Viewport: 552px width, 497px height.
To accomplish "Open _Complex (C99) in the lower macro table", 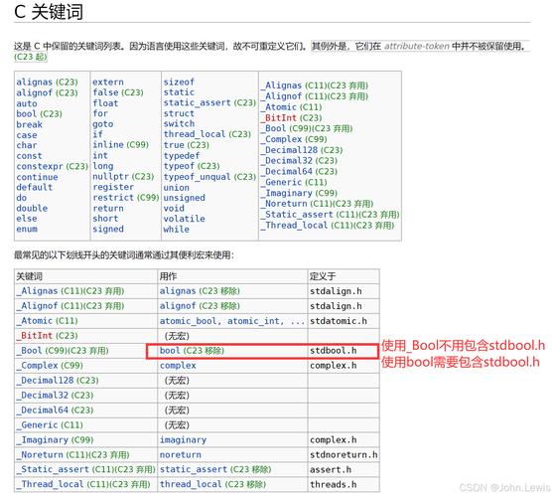I will pos(50,366).
